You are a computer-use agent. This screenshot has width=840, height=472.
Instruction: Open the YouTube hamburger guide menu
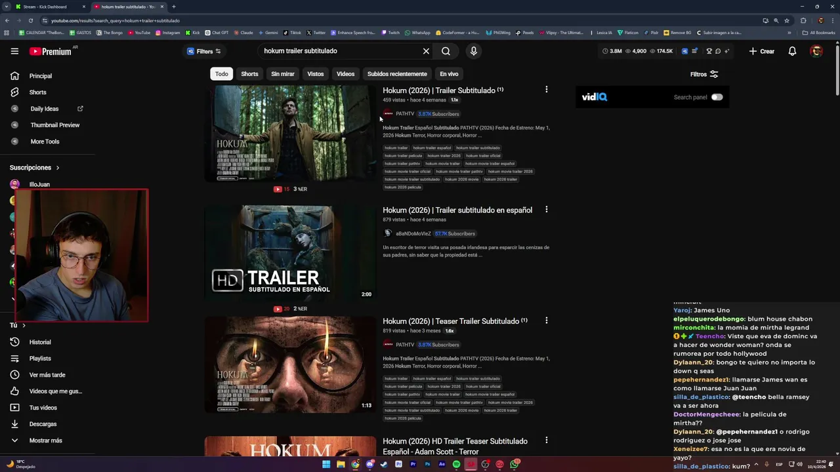click(14, 51)
